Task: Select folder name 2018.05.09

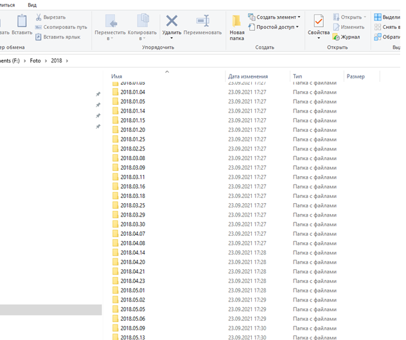Action: (x=132, y=328)
